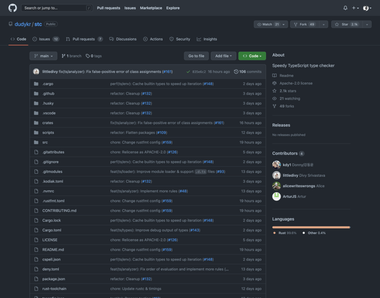Expand the Add file dropdown
380x298 pixels.
(223, 56)
